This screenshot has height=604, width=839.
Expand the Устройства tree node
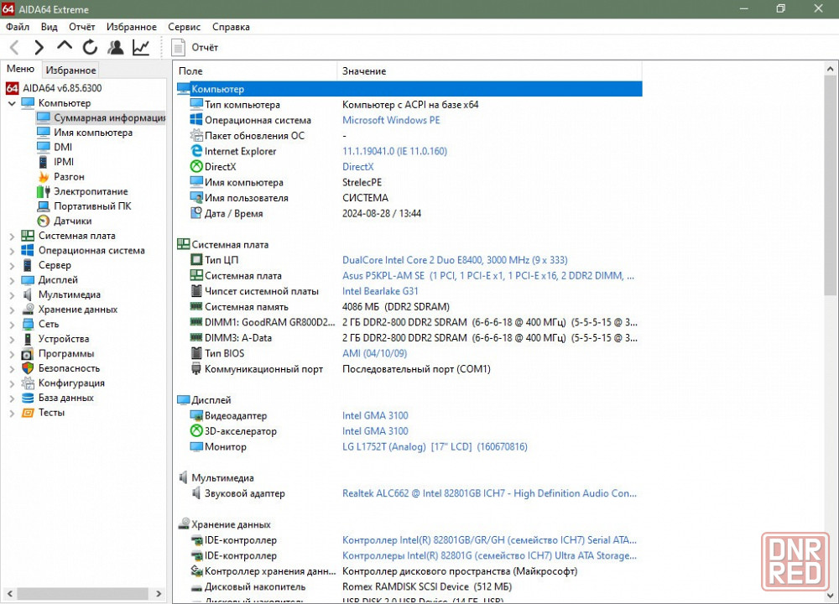click(12, 339)
